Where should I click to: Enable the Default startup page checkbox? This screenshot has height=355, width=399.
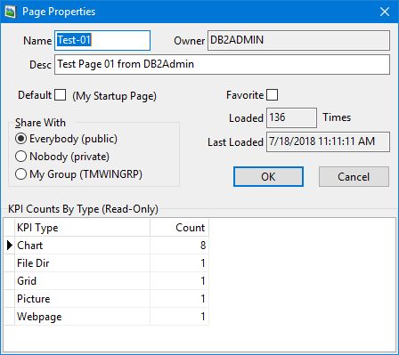(61, 95)
